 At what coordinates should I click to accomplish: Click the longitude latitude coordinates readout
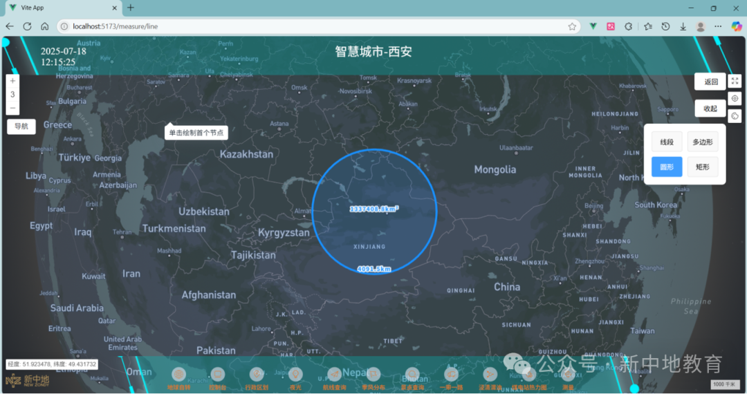pyautogui.click(x=52, y=364)
